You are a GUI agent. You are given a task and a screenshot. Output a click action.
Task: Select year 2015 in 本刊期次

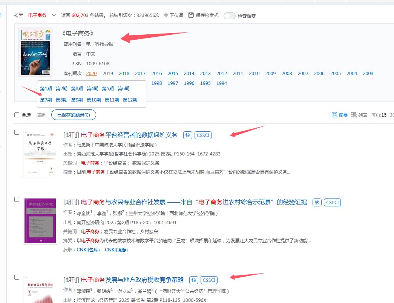coord(173,74)
